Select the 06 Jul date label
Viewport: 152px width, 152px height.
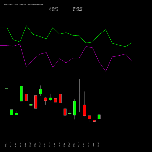point(11,145)
